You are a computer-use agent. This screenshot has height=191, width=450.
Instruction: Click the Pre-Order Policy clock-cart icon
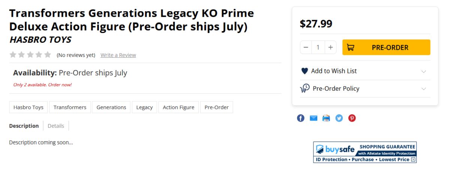coord(305,88)
